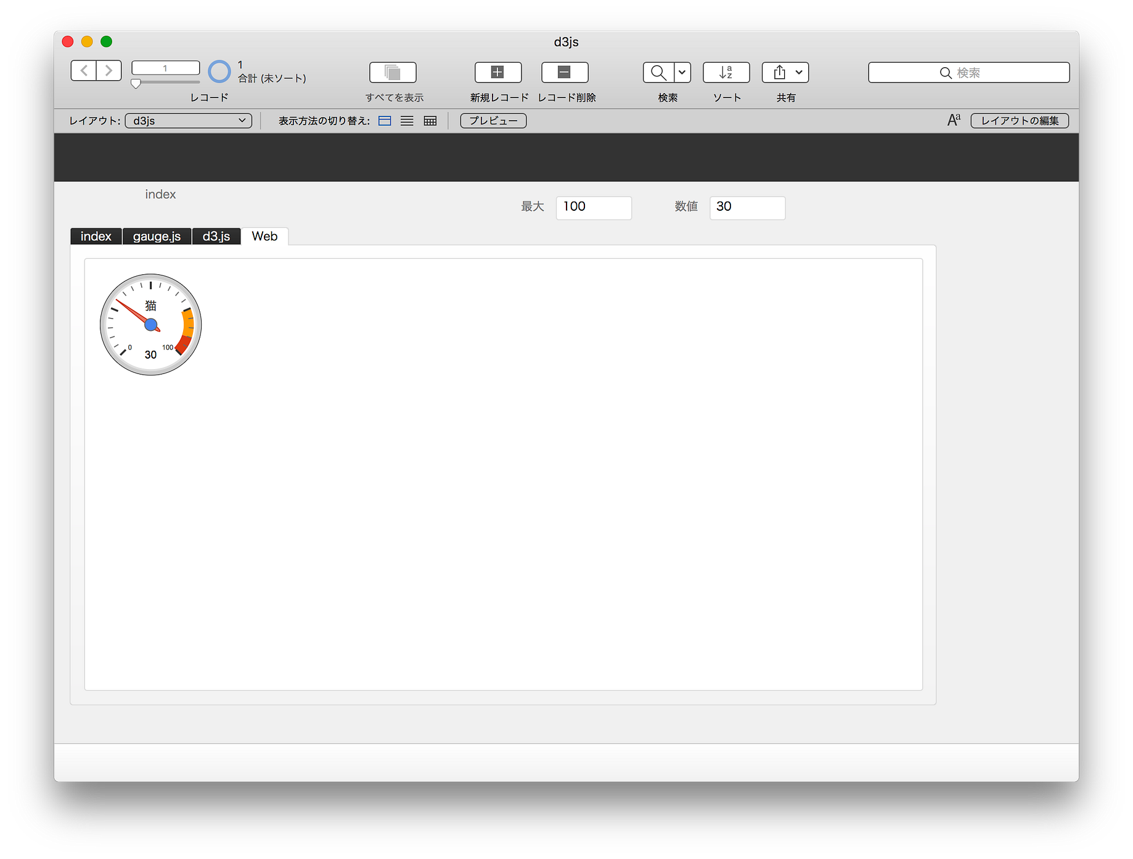The image size is (1133, 859).
Task: Click the すべてを表示 (Show All) icon
Action: [393, 72]
